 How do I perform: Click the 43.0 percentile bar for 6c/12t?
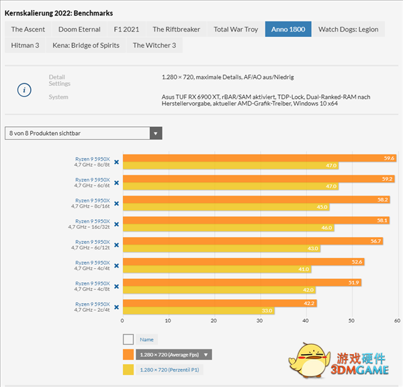pyautogui.click(x=222, y=249)
